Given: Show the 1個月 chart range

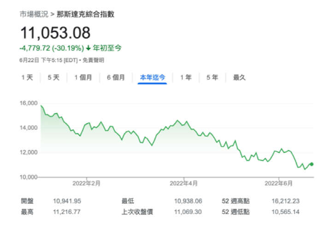Looking at the screenshot, I should [83, 78].
